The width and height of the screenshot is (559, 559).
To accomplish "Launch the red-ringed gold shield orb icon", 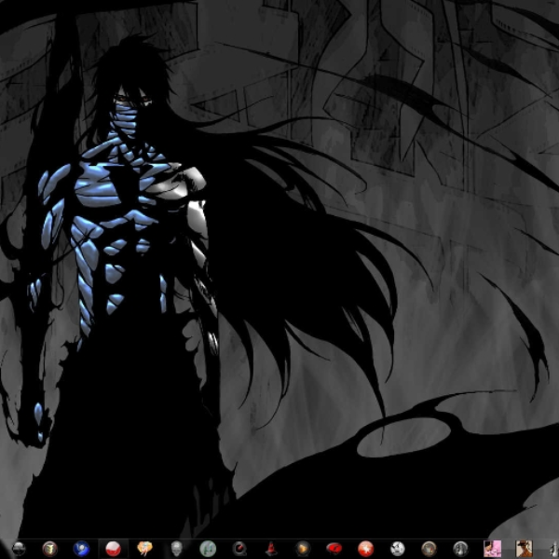I will (x=50, y=549).
